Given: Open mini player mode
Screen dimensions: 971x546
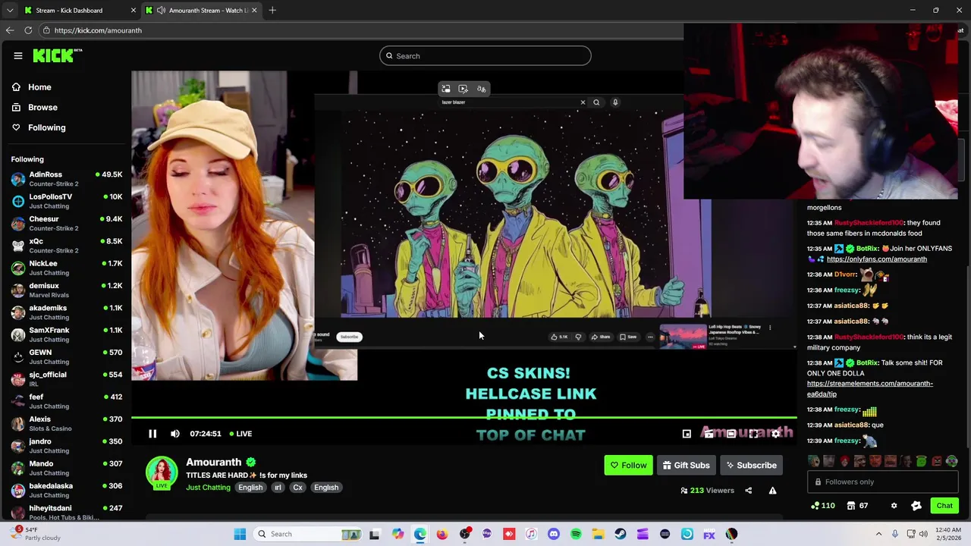Looking at the screenshot, I should (687, 434).
